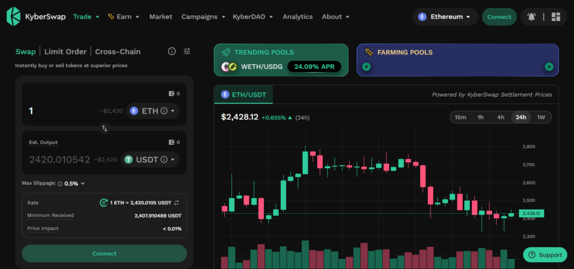Click the WETH/USDG token pair icons

[229, 67]
